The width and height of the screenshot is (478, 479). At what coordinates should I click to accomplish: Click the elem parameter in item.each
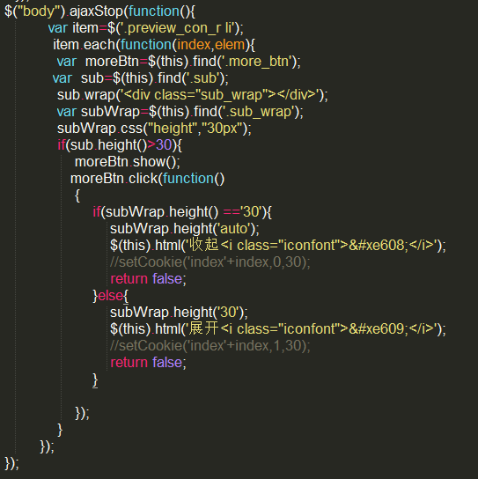[230, 45]
